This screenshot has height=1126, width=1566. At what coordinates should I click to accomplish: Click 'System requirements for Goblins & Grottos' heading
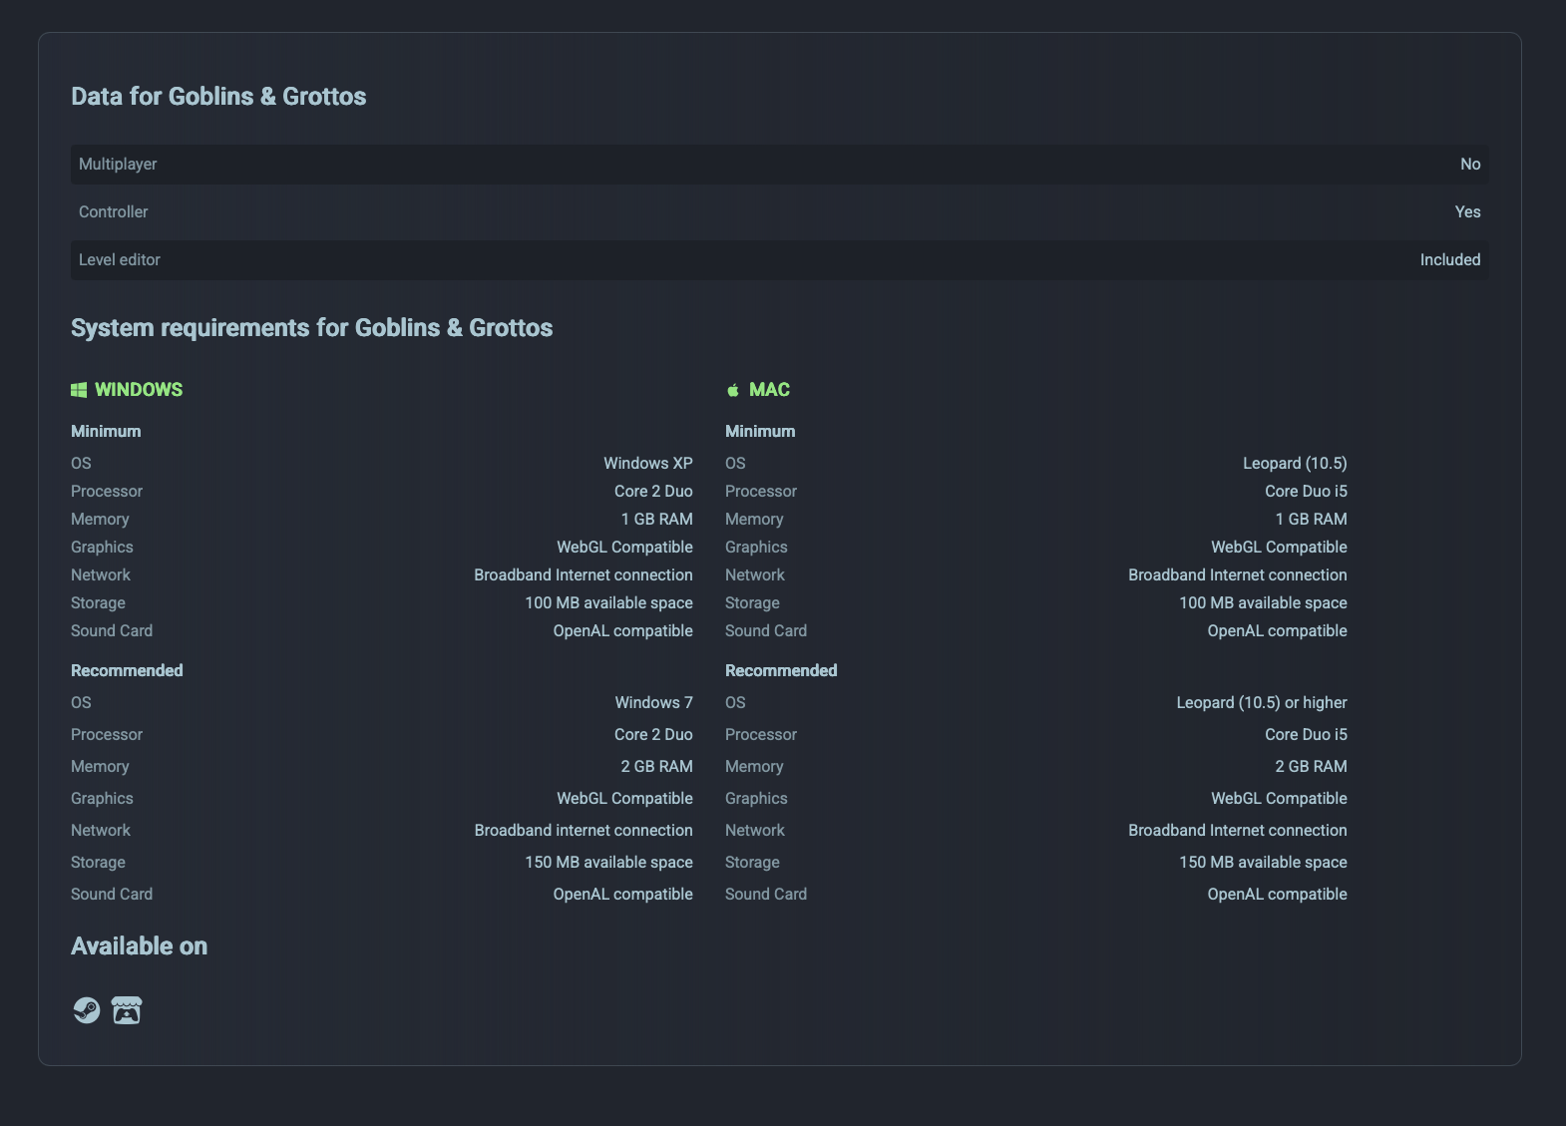click(311, 327)
